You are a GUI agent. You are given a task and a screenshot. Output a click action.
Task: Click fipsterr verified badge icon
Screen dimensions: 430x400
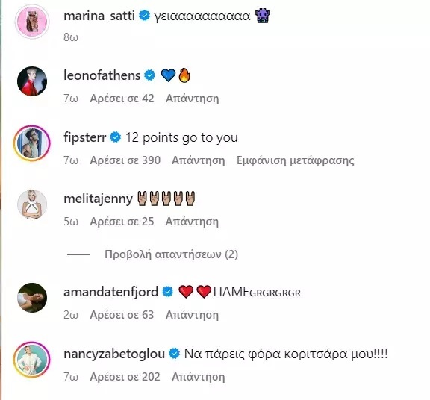pos(116,137)
